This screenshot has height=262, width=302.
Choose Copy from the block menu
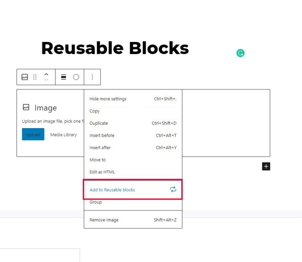point(95,111)
